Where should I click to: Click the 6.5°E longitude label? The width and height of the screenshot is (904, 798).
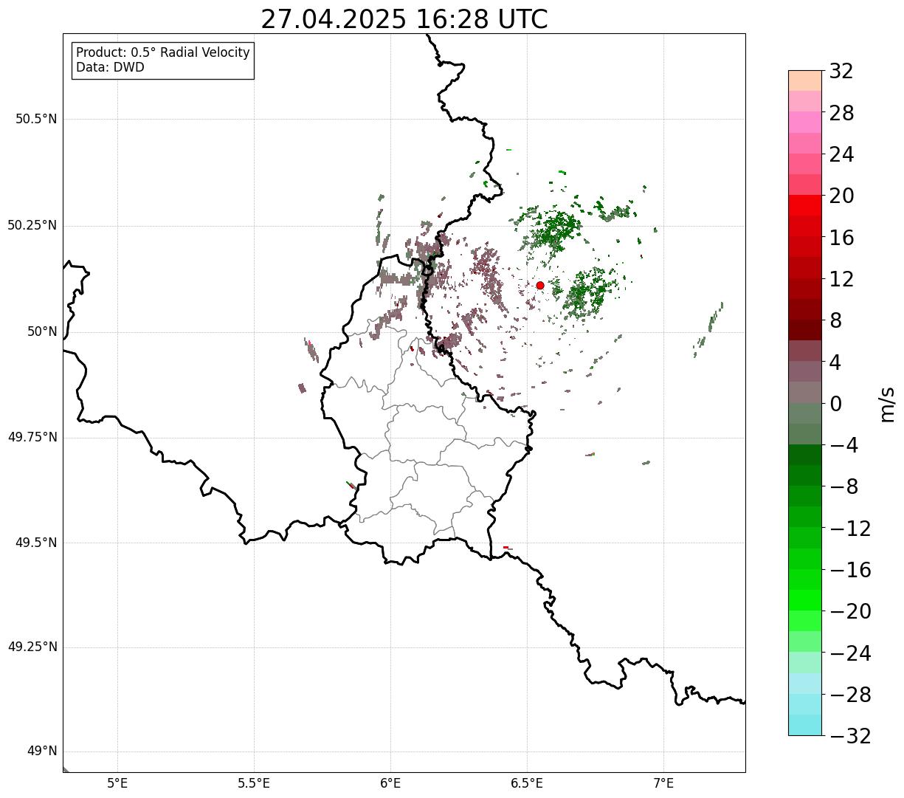(x=527, y=783)
